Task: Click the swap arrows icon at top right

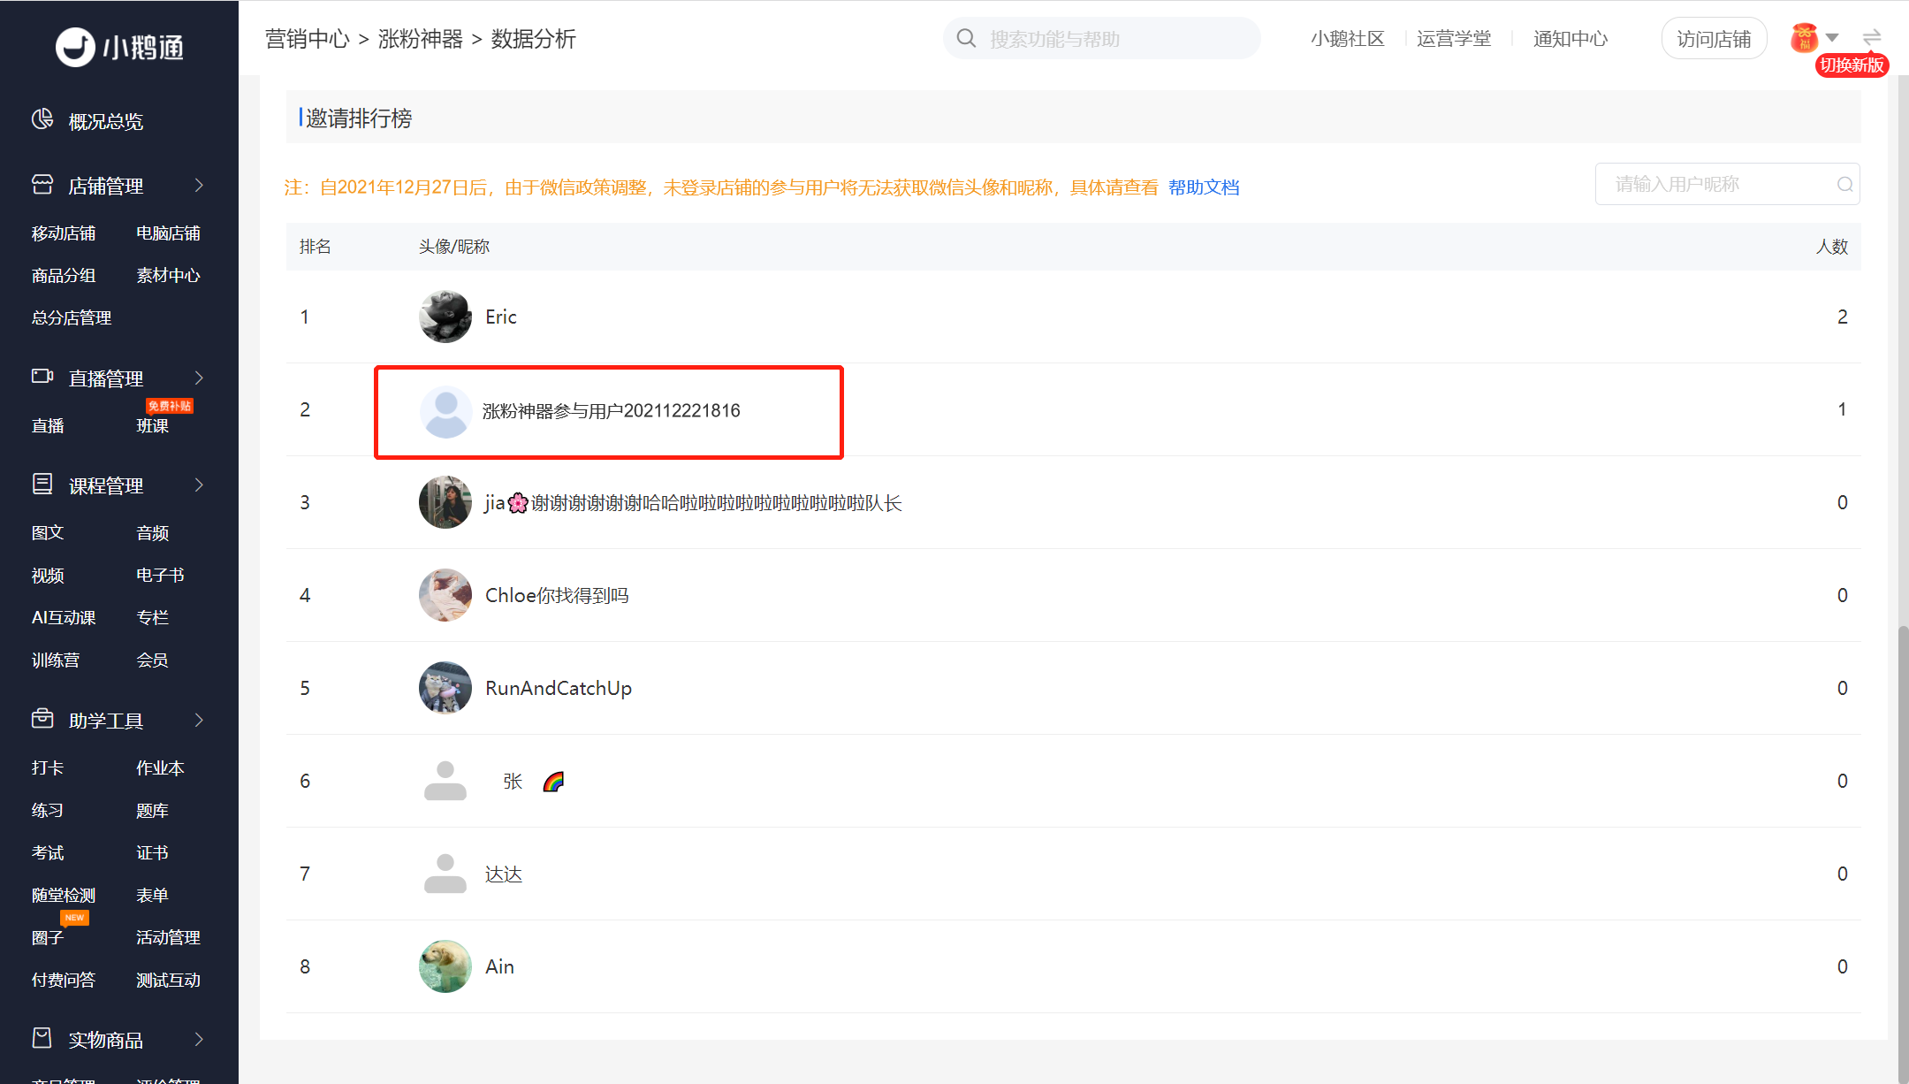Action: click(1872, 37)
